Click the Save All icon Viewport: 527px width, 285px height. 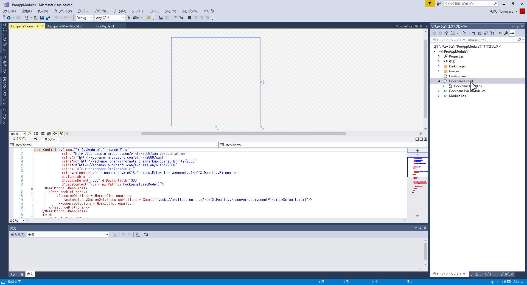(48, 18)
